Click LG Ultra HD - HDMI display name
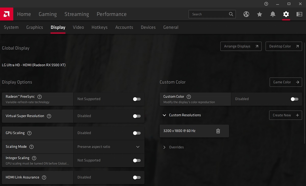The height and width of the screenshot is (186, 306). 34,65
